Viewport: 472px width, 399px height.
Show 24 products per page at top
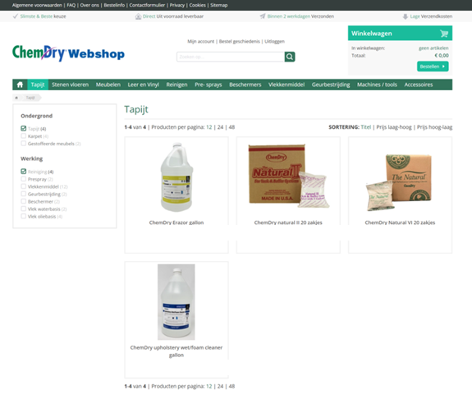[x=220, y=127]
